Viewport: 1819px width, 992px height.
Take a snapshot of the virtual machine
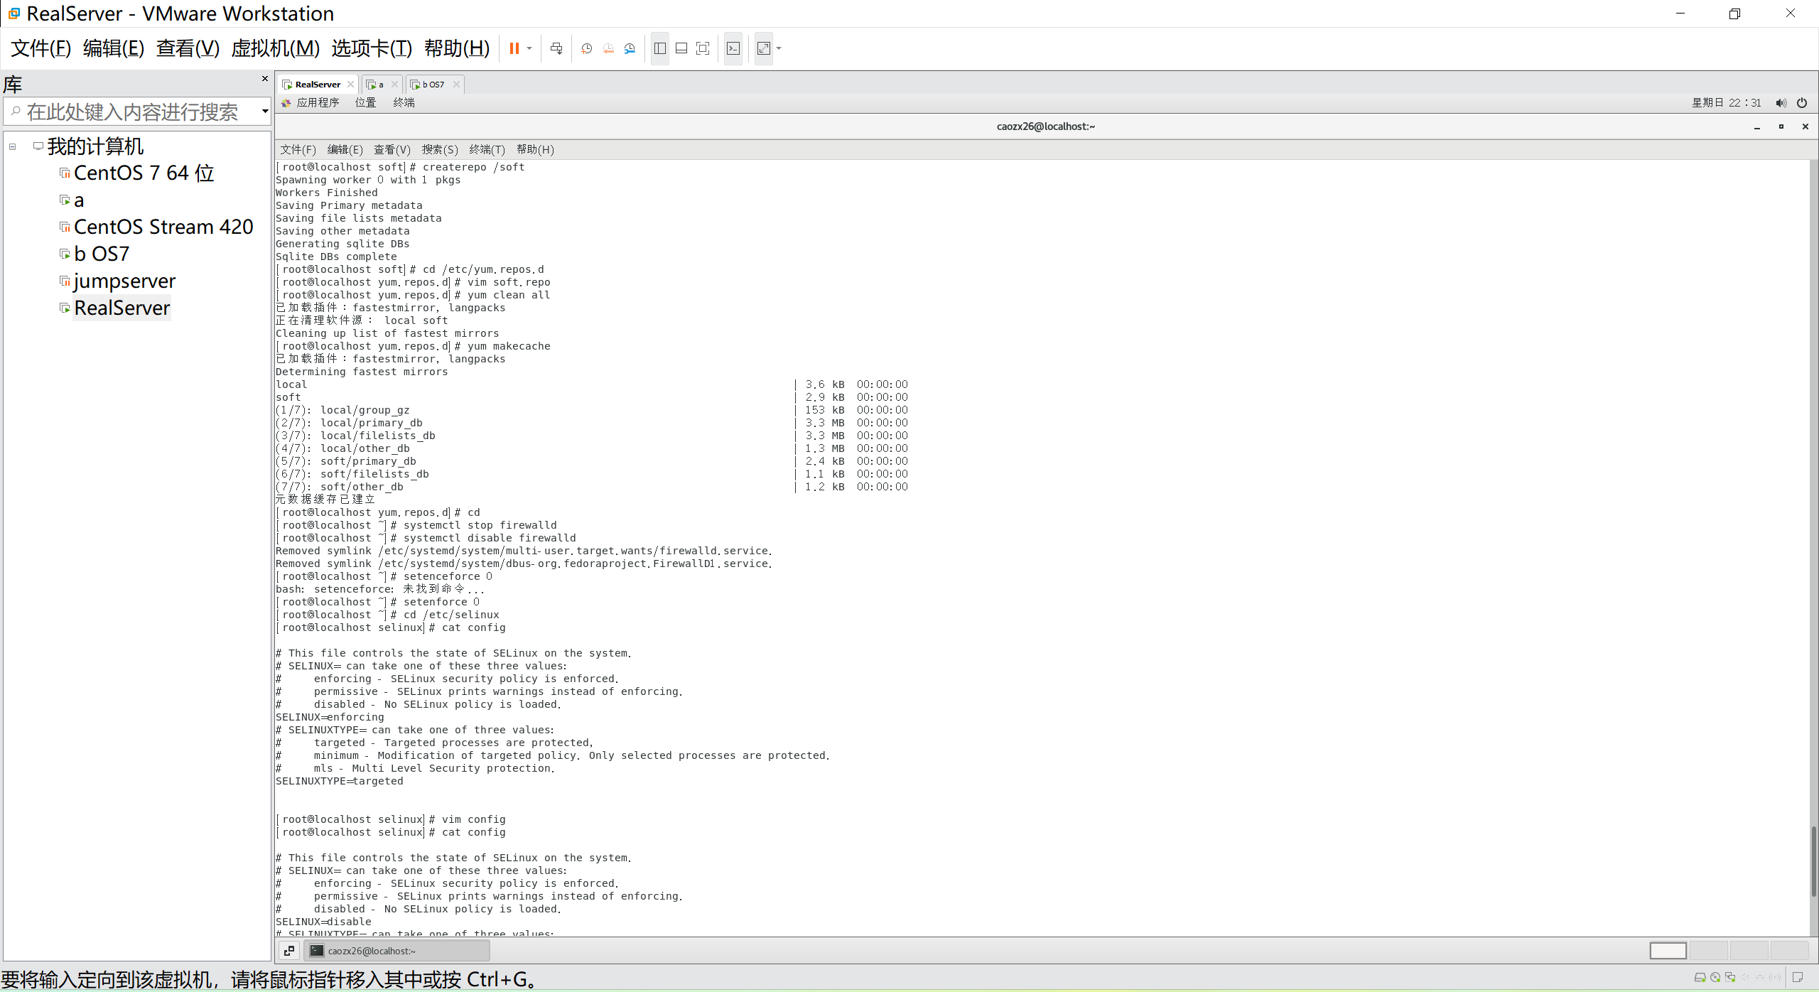pos(586,48)
